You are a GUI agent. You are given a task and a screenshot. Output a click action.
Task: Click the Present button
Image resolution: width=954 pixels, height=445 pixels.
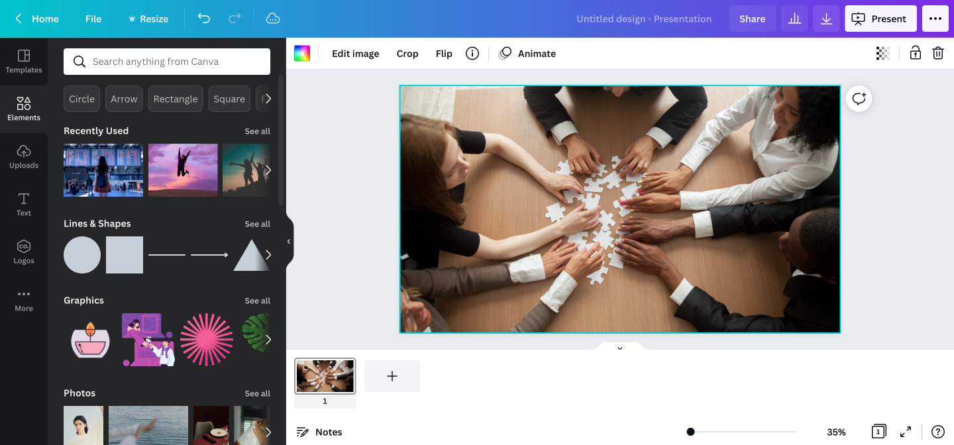pyautogui.click(x=880, y=19)
